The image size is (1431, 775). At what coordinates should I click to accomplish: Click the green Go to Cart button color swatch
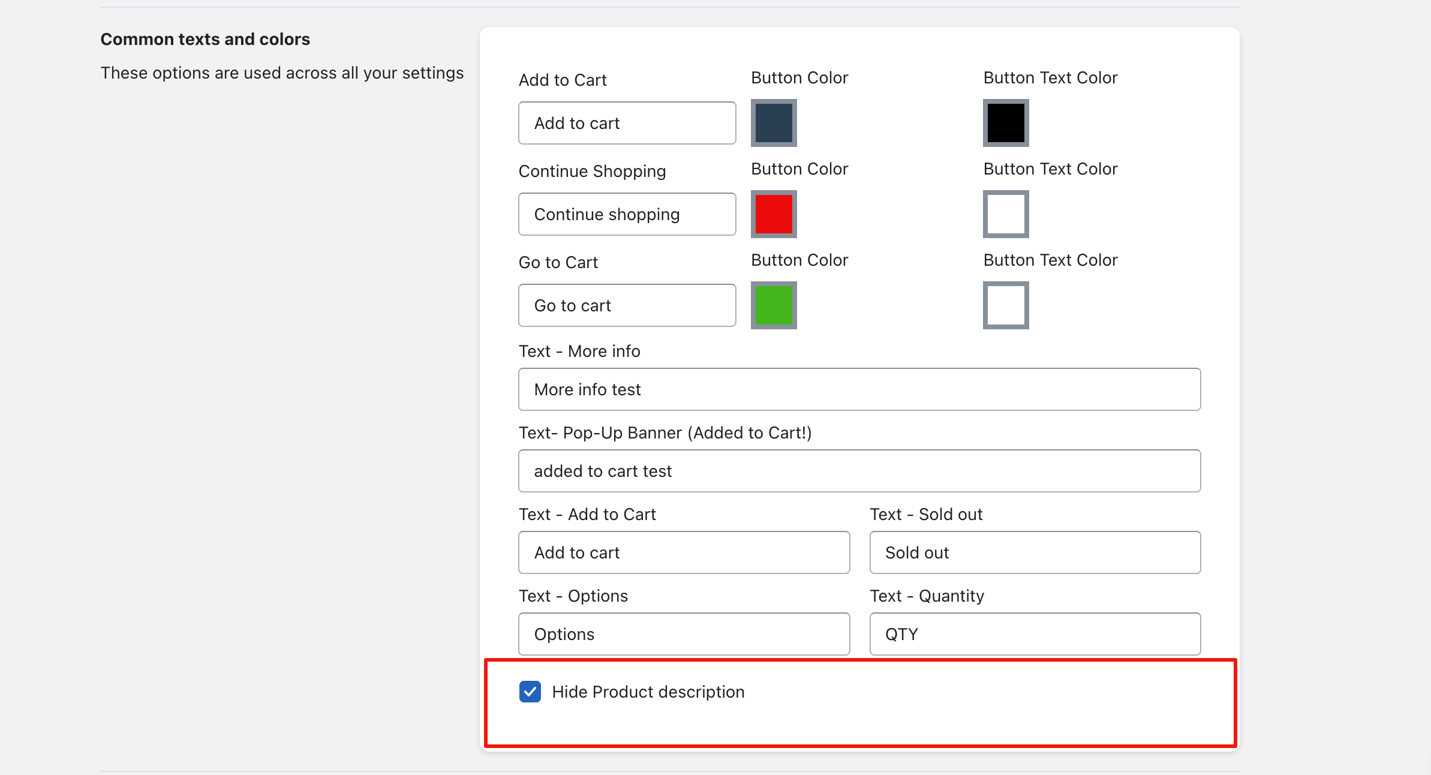click(x=774, y=305)
